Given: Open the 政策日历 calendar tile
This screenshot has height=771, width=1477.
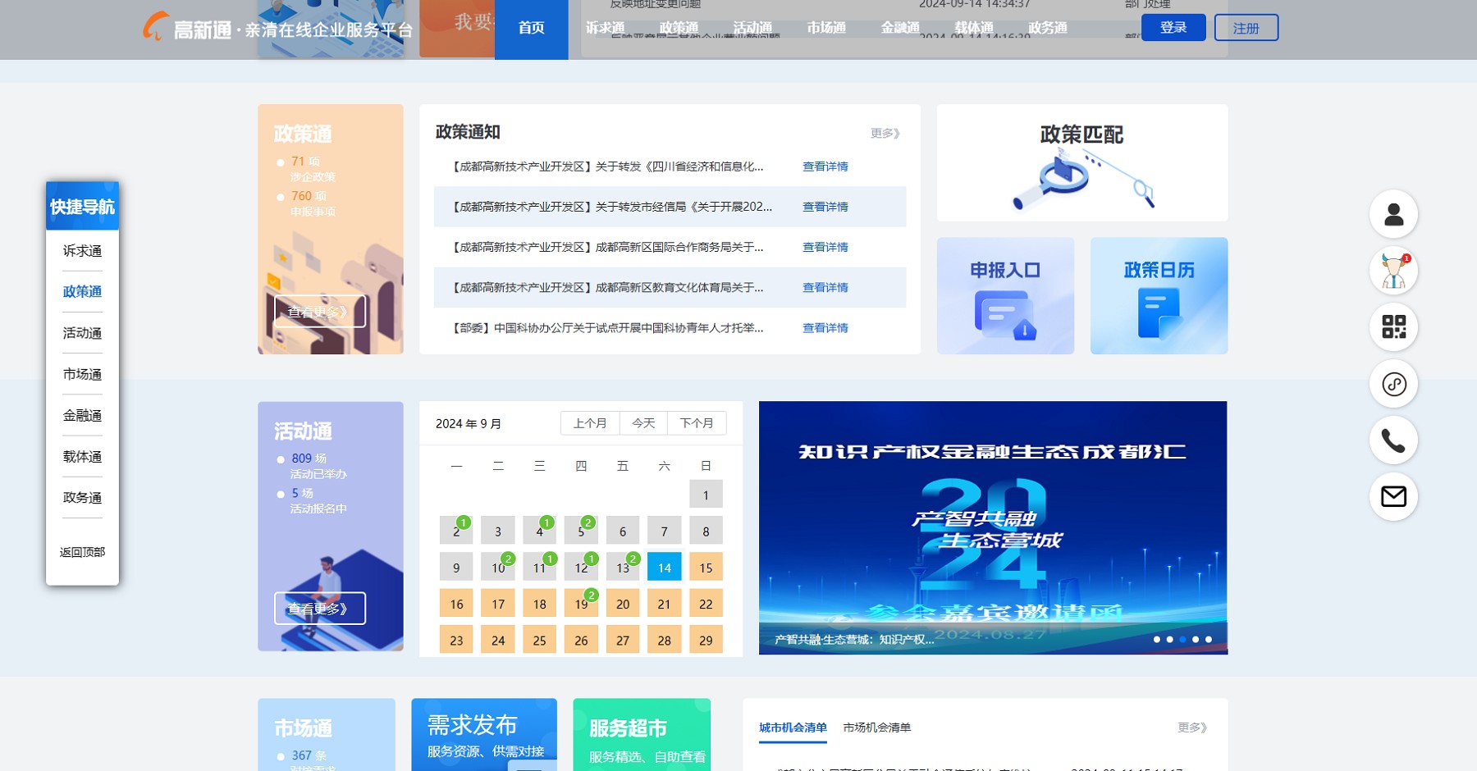Looking at the screenshot, I should tap(1159, 296).
